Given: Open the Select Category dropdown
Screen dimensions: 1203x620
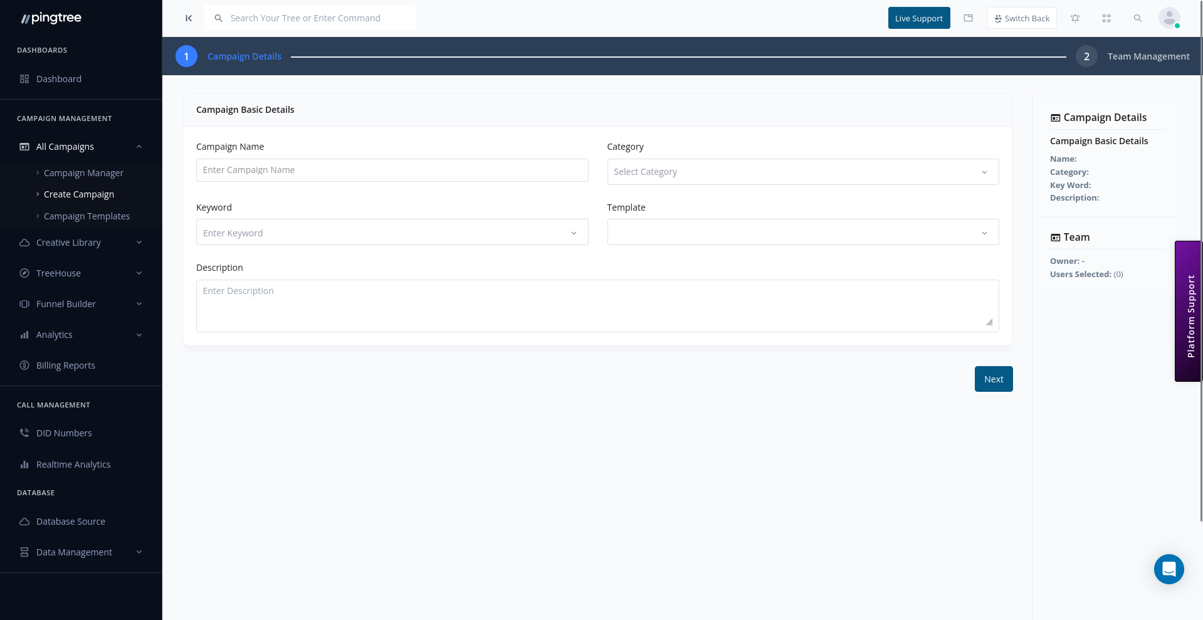Looking at the screenshot, I should pos(803,172).
